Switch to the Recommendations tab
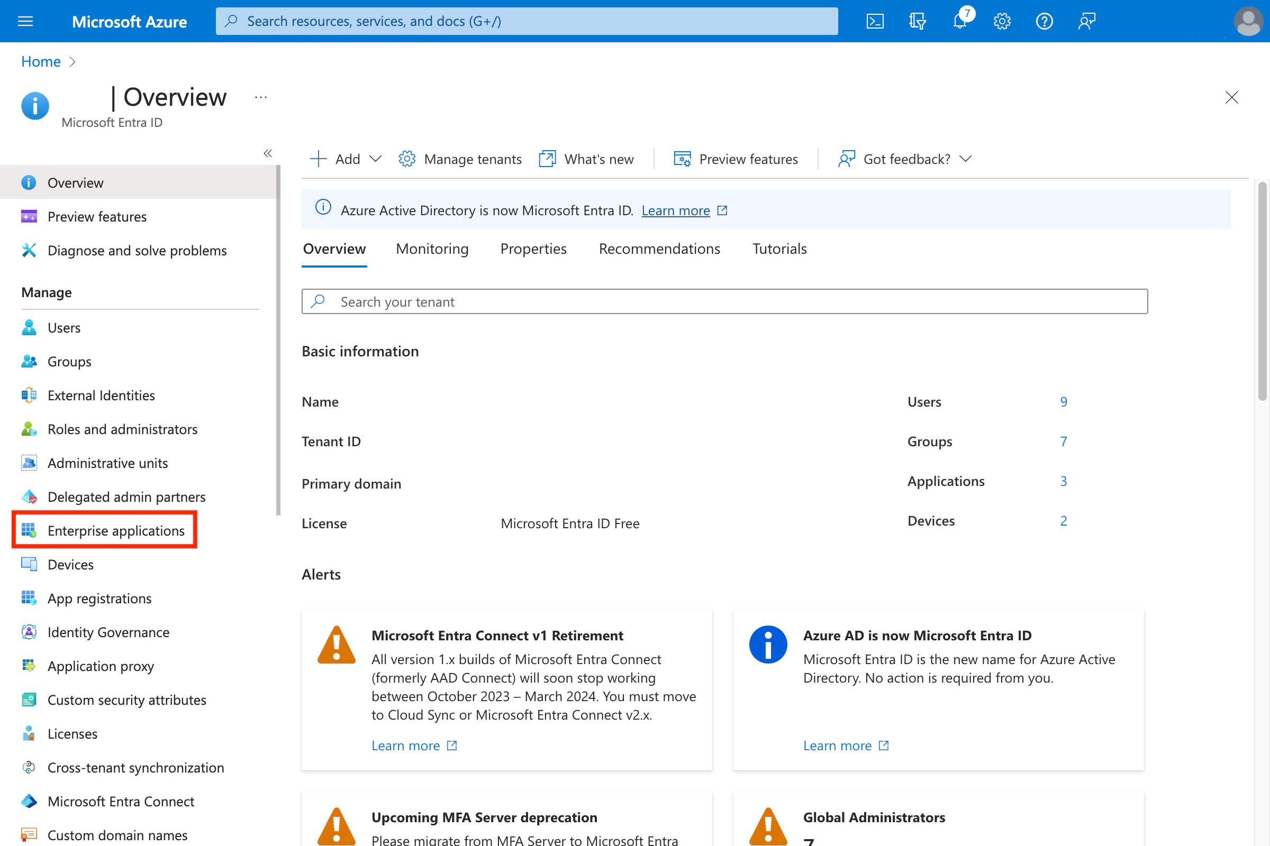The height and width of the screenshot is (846, 1270). point(659,249)
